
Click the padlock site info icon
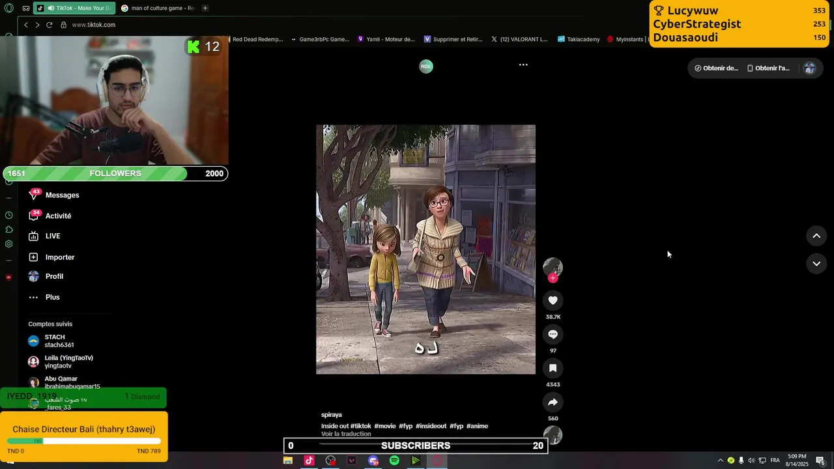(x=63, y=25)
